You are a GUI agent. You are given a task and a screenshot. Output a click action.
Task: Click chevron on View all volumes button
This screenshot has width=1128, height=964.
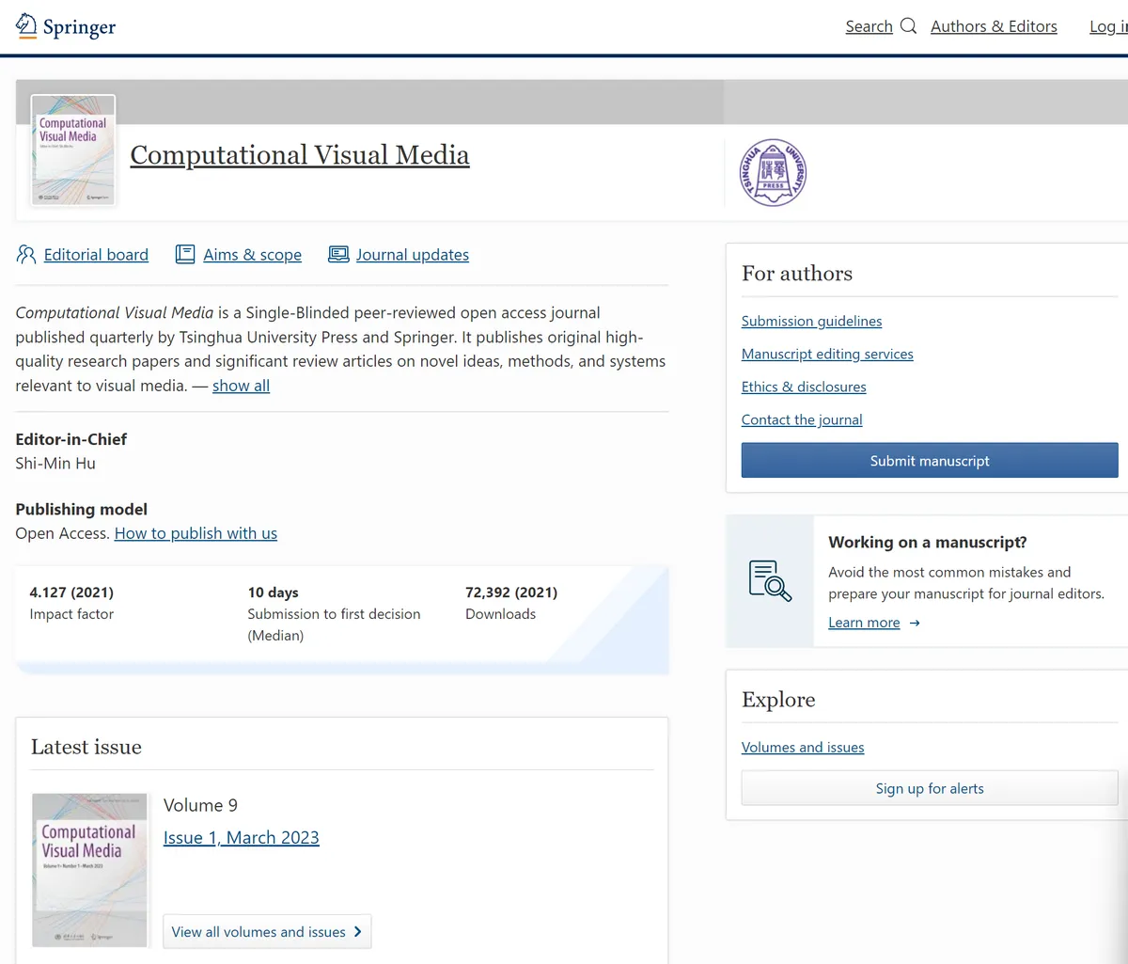[x=357, y=932]
